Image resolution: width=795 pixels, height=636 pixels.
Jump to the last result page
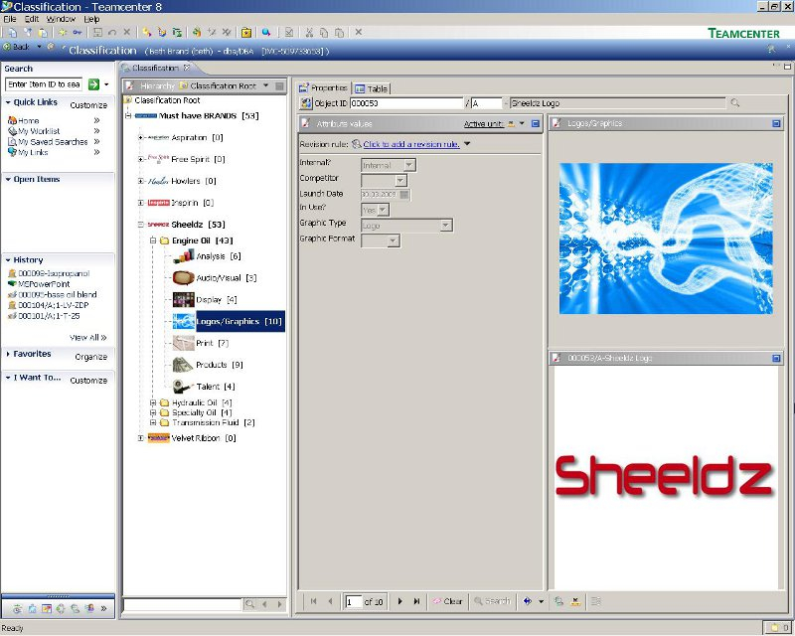[416, 601]
